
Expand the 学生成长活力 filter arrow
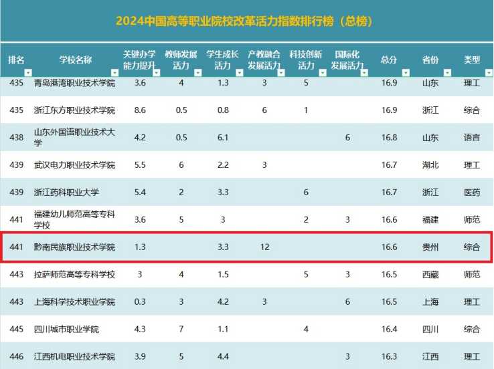point(238,72)
